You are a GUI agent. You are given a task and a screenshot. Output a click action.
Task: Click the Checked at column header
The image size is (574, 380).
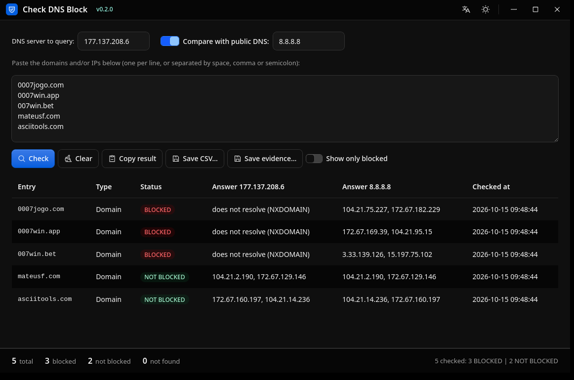pyautogui.click(x=491, y=187)
